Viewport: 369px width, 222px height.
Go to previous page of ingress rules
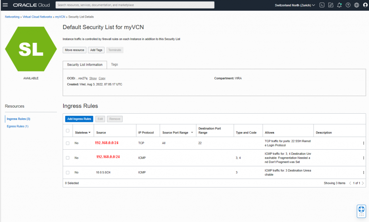click(x=350, y=183)
